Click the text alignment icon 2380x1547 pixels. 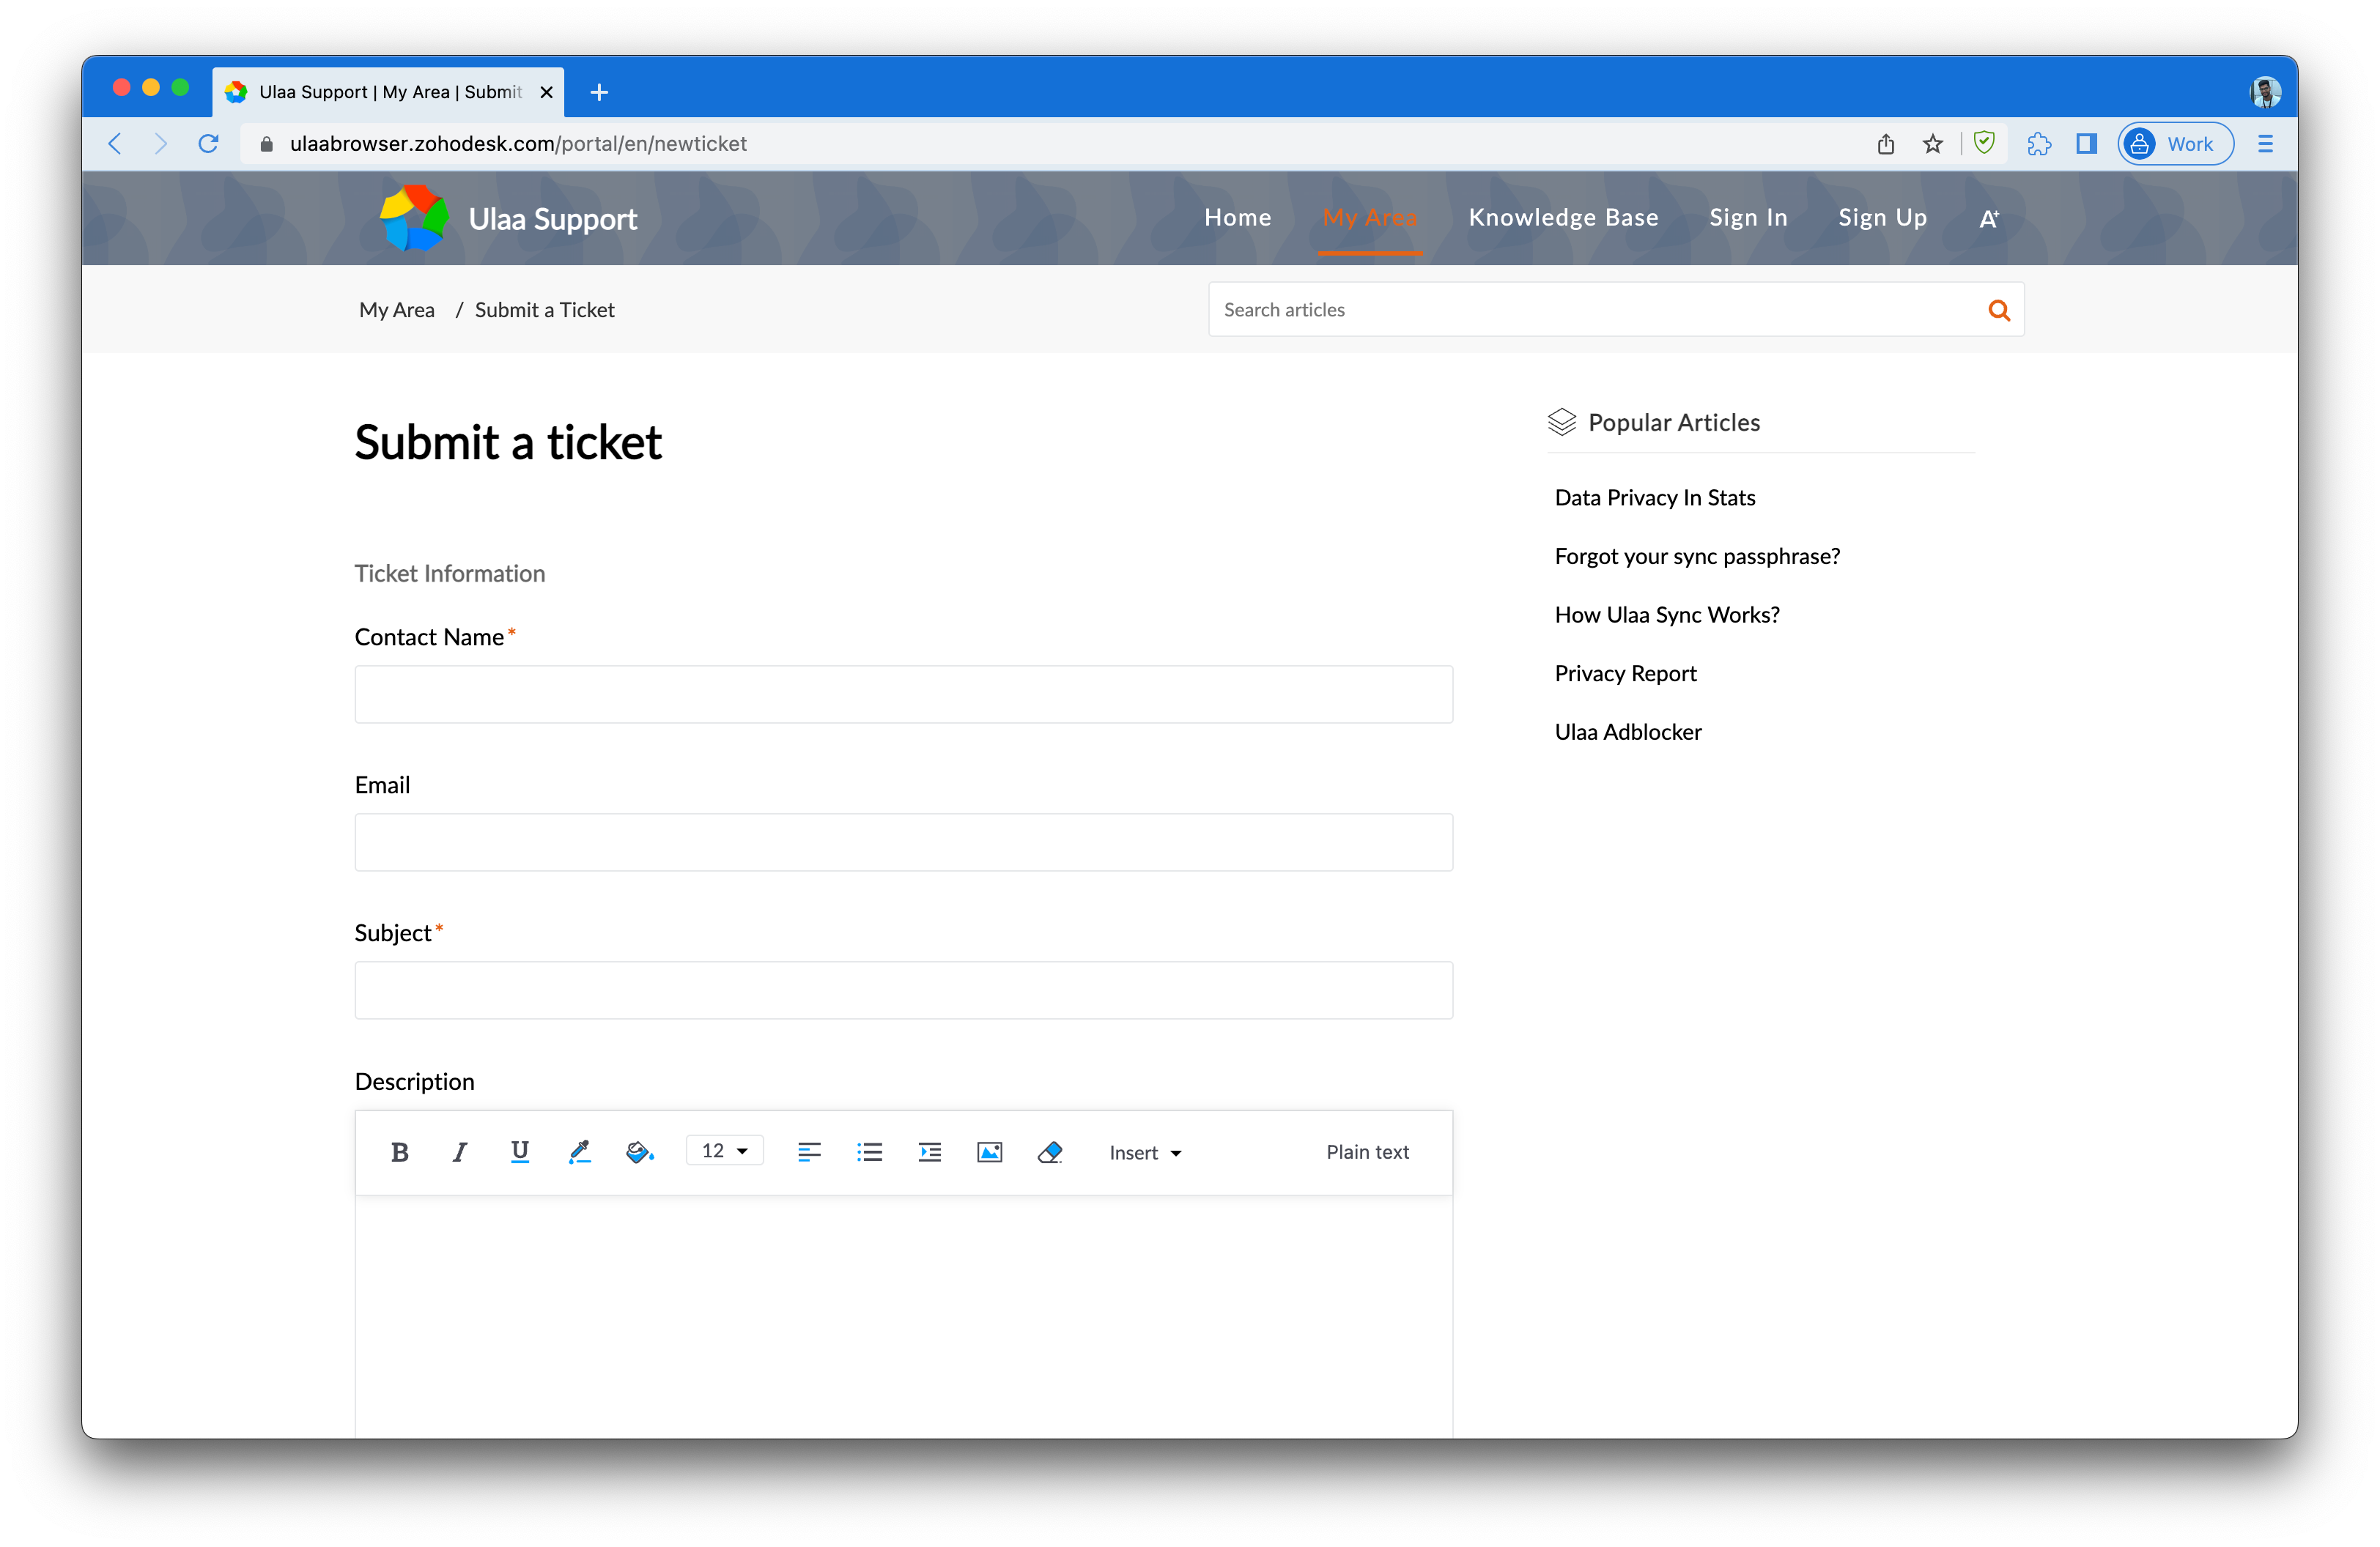point(808,1151)
